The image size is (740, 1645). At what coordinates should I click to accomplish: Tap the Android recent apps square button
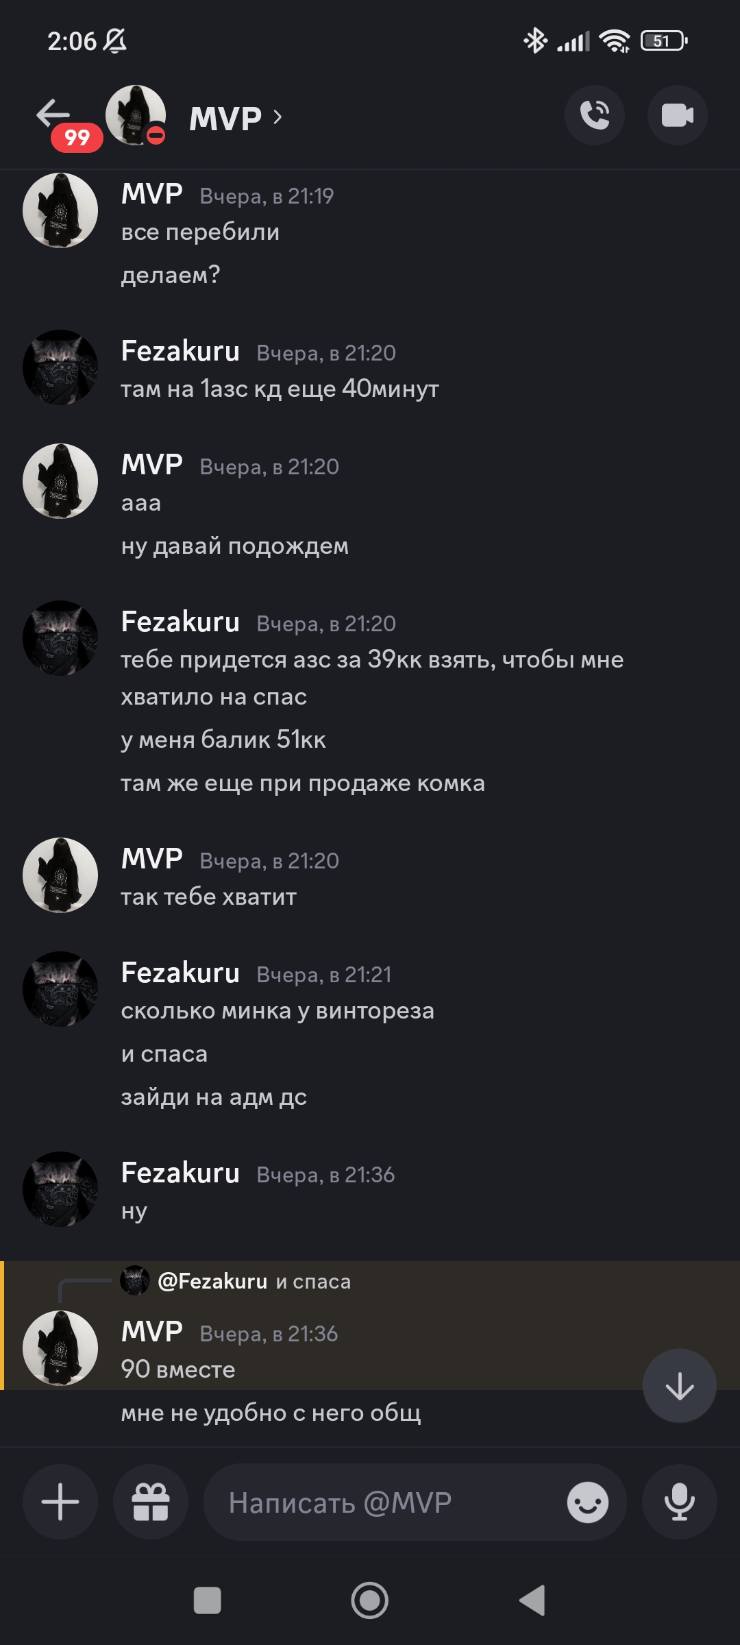pyautogui.click(x=208, y=1601)
